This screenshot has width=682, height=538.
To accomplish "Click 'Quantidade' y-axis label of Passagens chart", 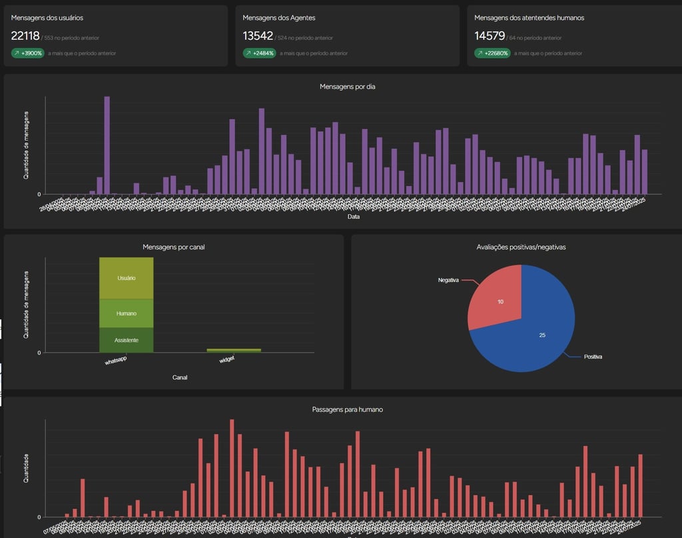I will tap(26, 469).
